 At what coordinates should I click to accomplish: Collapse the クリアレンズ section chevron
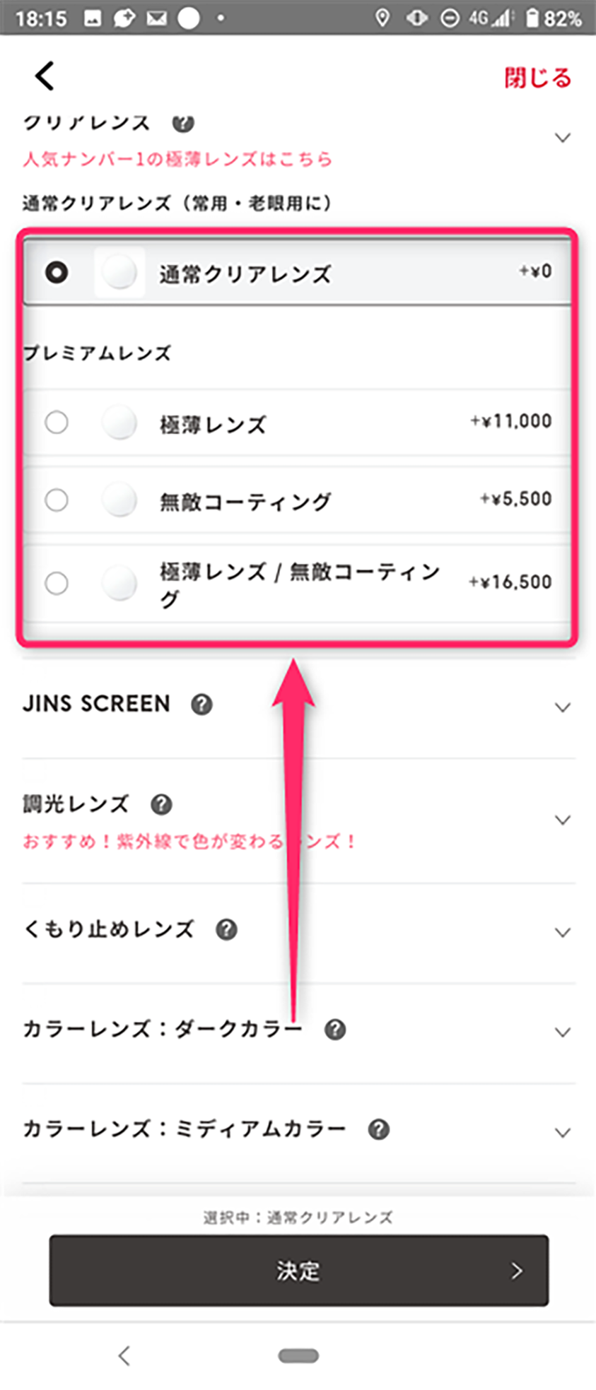coord(563,137)
